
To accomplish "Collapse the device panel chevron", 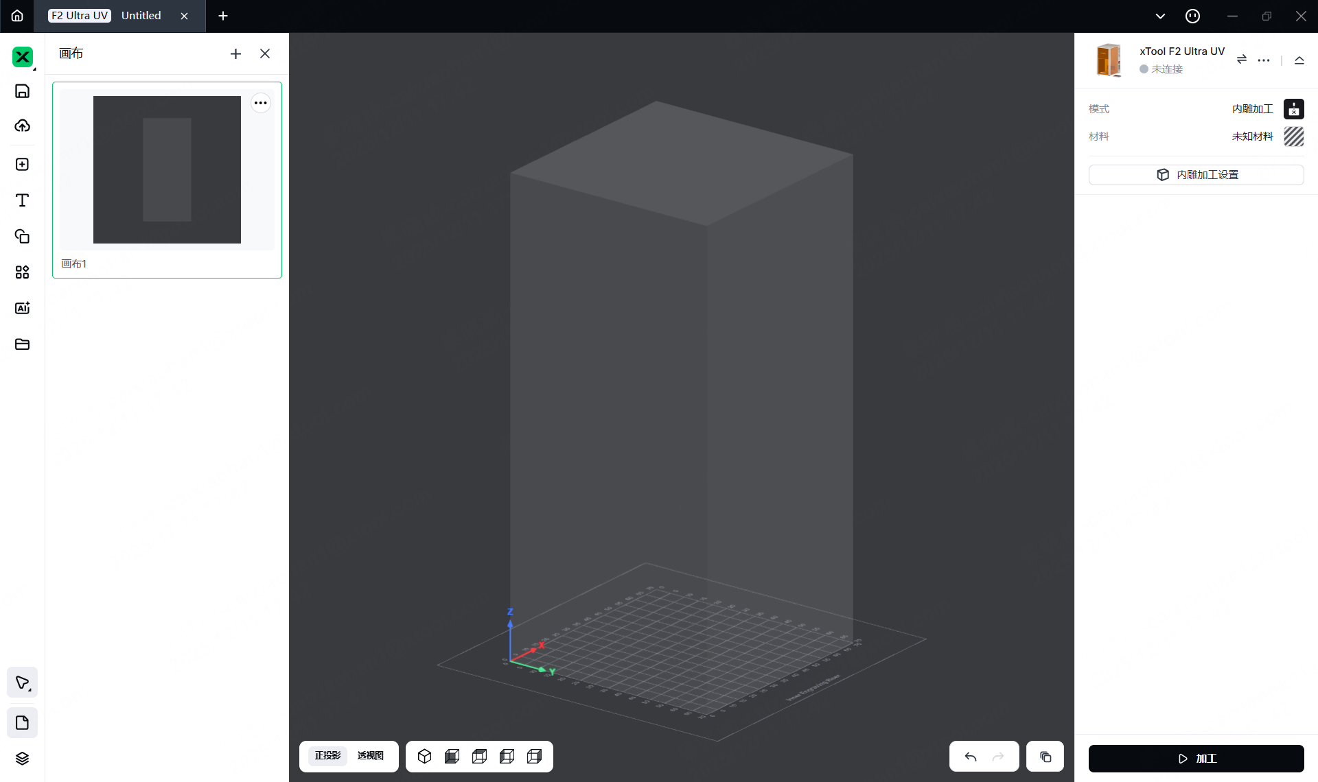I will click(x=1299, y=60).
